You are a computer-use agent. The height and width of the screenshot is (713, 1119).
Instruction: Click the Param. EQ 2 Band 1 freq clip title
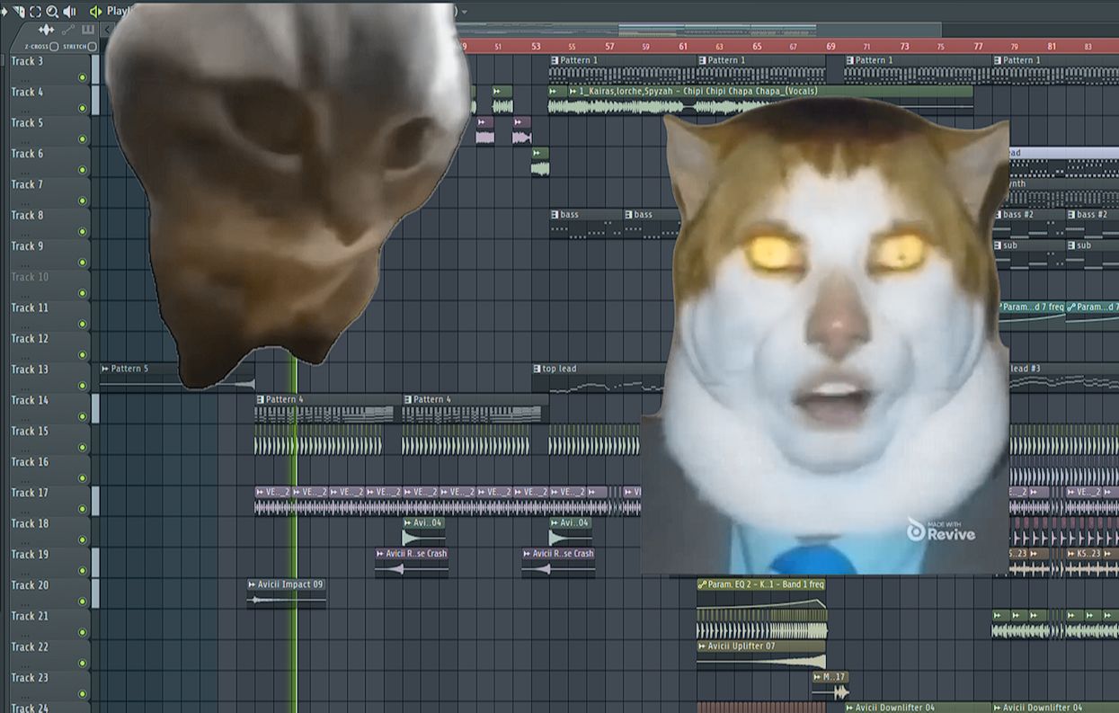(766, 584)
